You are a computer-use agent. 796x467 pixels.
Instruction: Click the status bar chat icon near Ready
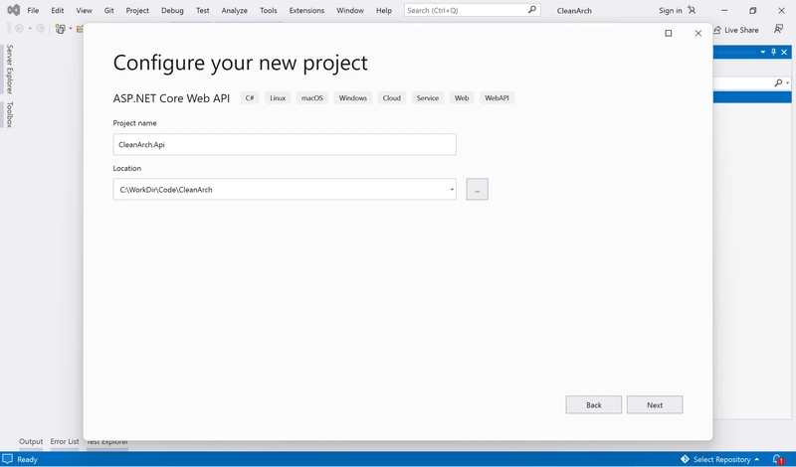(x=7, y=459)
